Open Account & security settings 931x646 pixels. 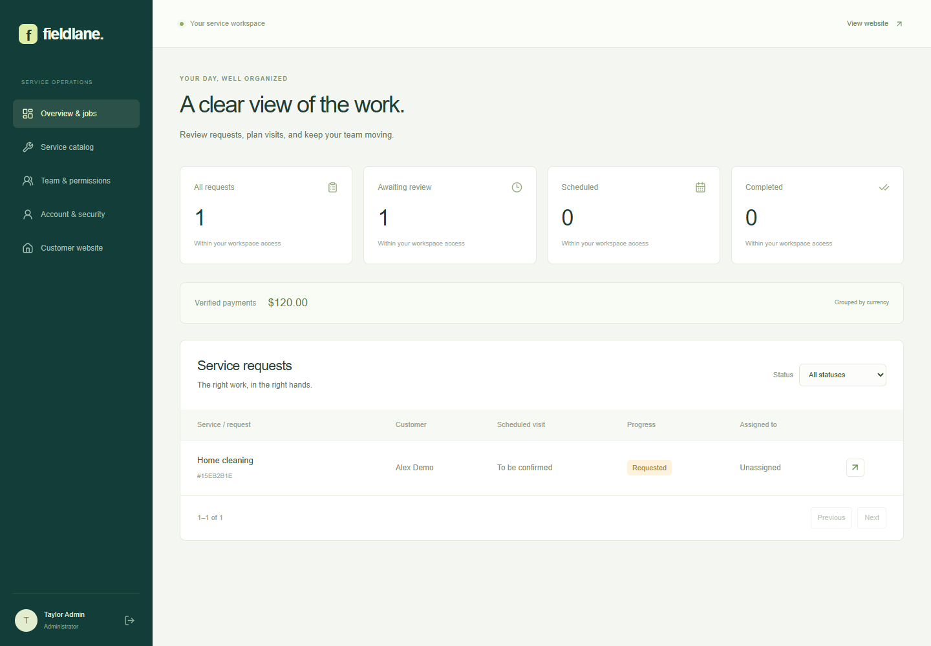pyautogui.click(x=76, y=214)
